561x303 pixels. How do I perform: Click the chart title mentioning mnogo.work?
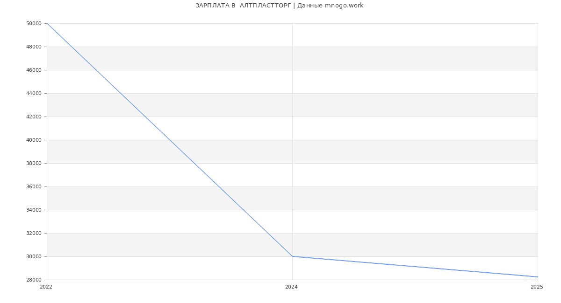[x=279, y=6]
